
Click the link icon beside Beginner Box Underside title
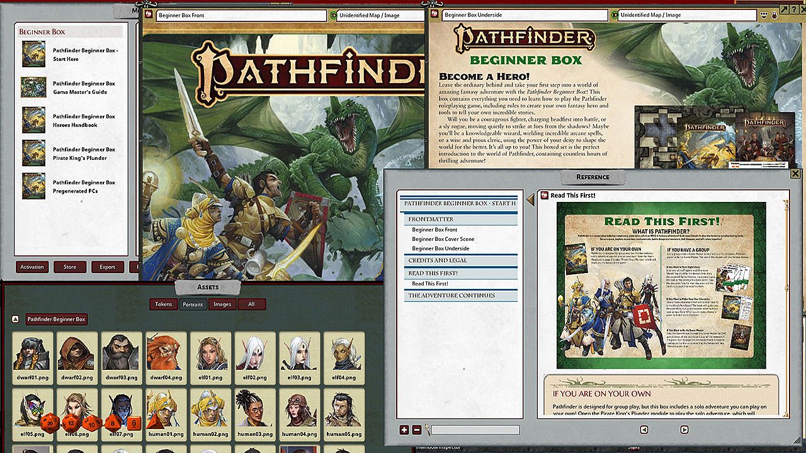pyautogui.click(x=435, y=14)
